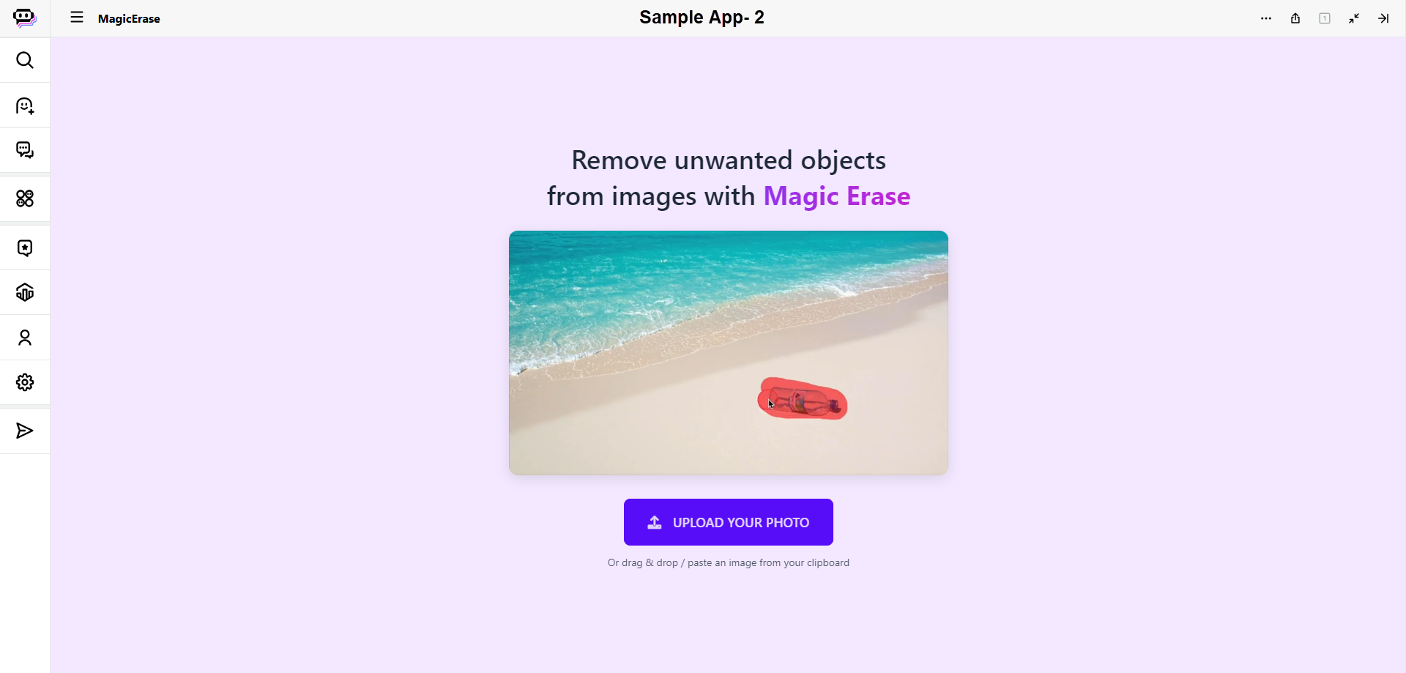Click the MagicErase app title
This screenshot has width=1406, height=673.
pyautogui.click(x=129, y=18)
